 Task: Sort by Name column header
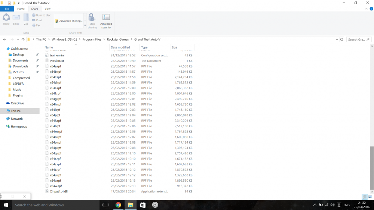tap(76, 47)
